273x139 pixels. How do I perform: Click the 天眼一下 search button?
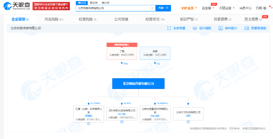(x=163, y=8)
